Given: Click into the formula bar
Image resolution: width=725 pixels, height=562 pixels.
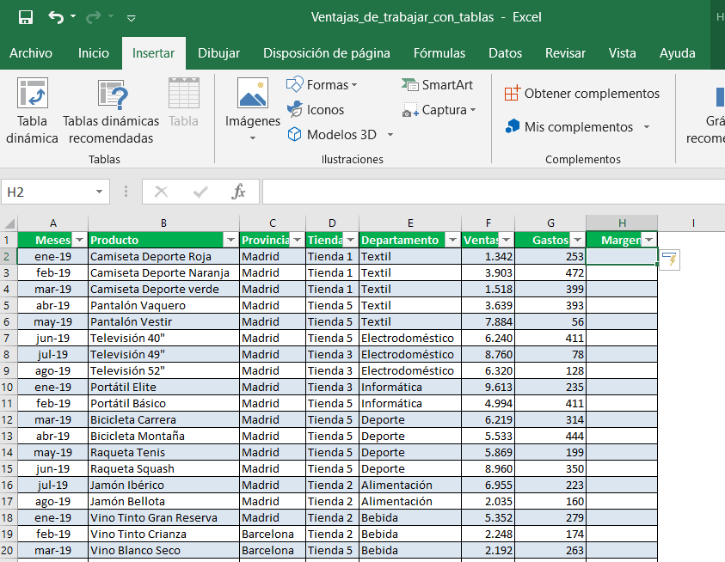Looking at the screenshot, I should point(494,192).
